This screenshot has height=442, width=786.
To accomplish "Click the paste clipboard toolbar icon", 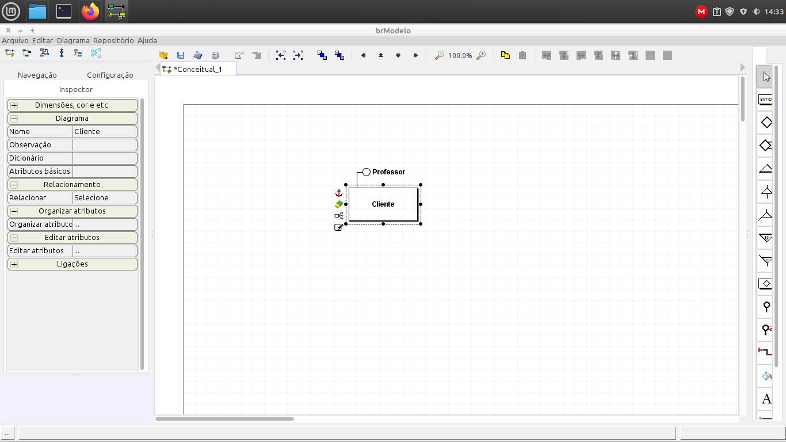I will click(522, 55).
